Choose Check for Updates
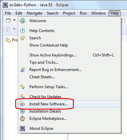The height and width of the screenshot is (140, 127). [x=69, y=97]
